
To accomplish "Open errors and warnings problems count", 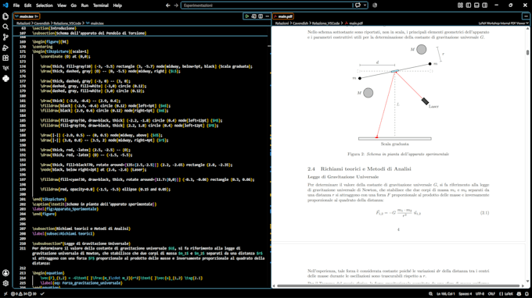I will pos(23,294).
